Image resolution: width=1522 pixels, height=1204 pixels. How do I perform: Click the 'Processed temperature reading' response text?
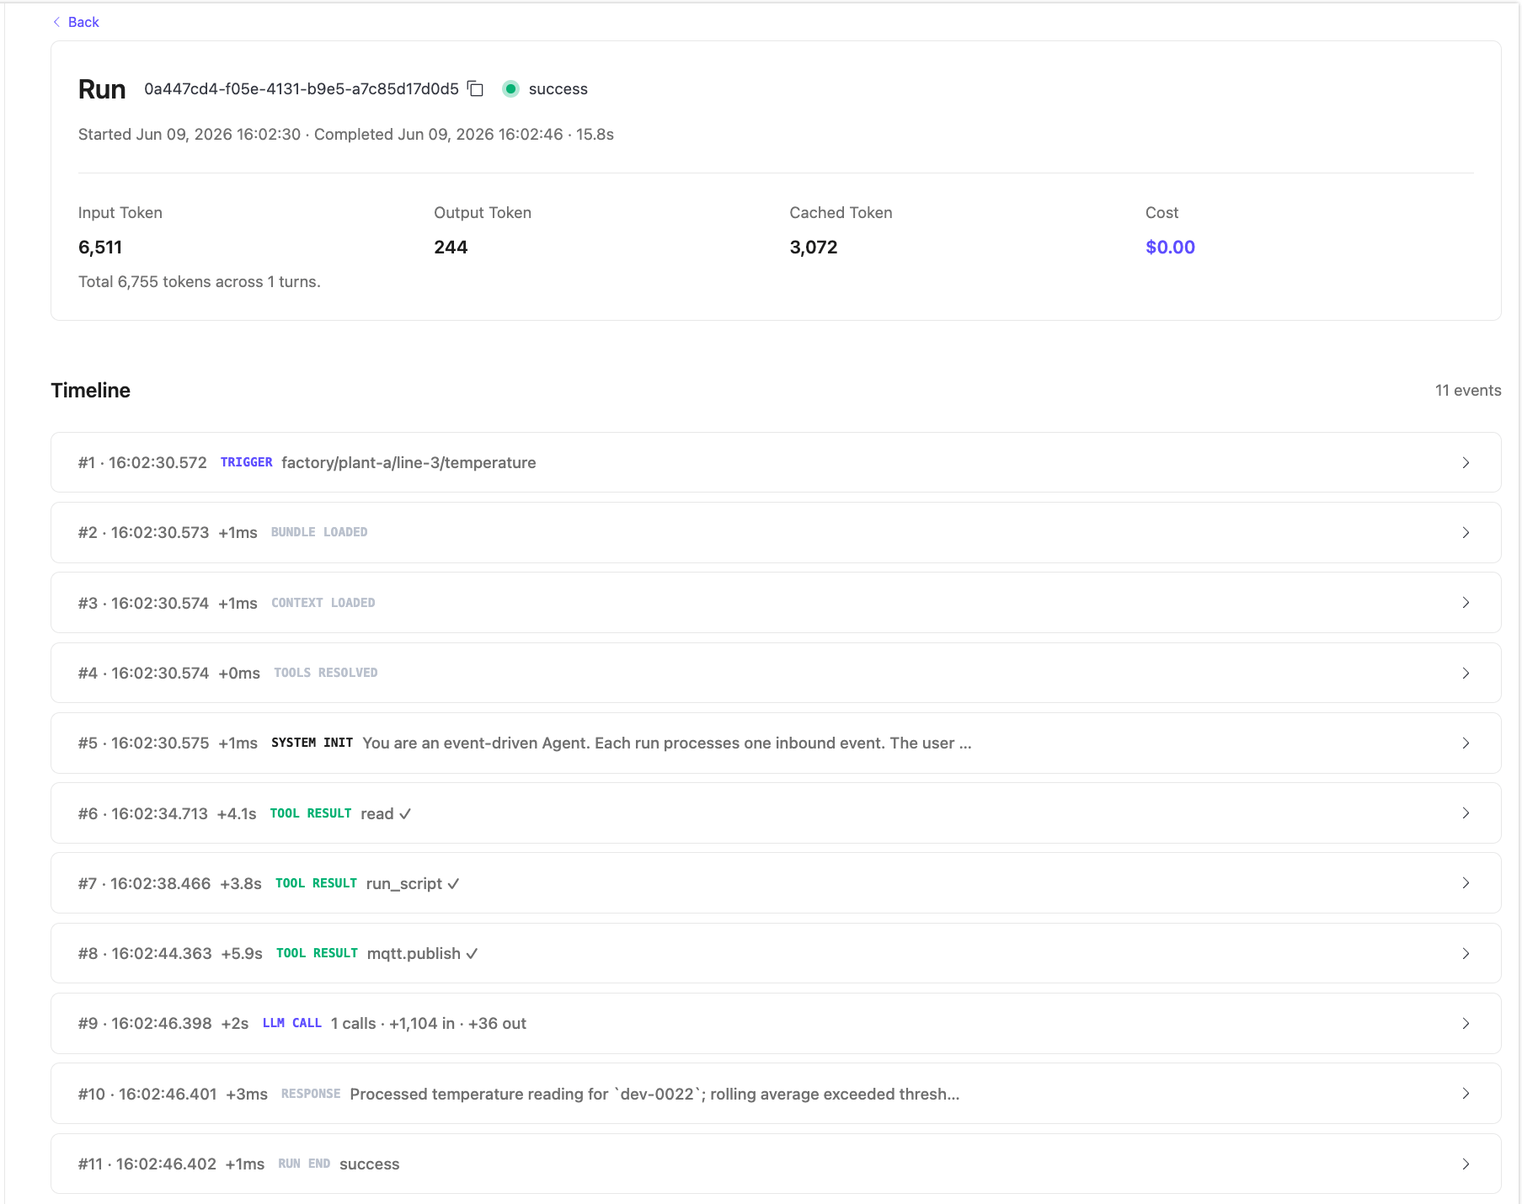point(654,1094)
